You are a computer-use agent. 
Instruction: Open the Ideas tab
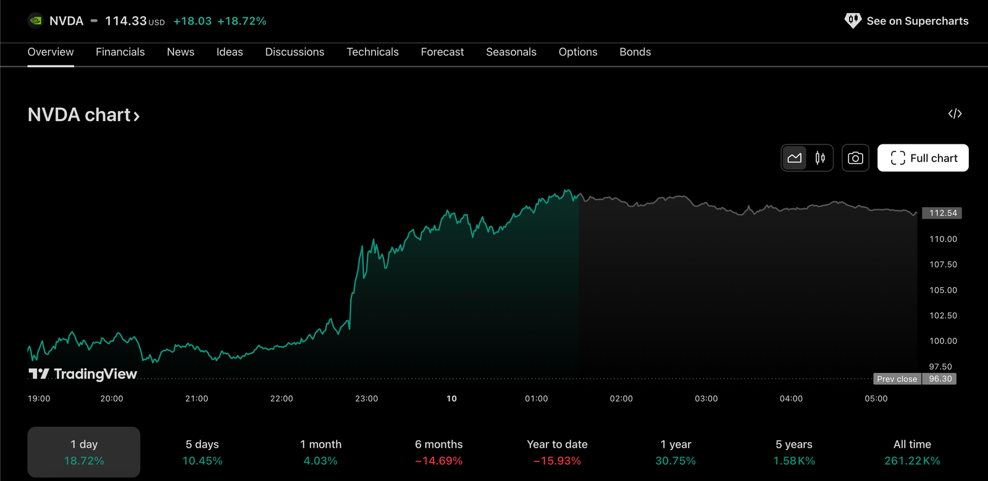tap(230, 52)
